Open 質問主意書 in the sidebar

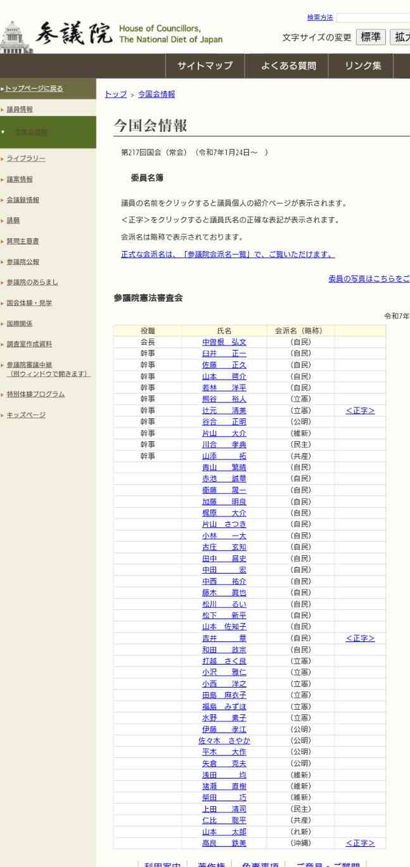23,241
